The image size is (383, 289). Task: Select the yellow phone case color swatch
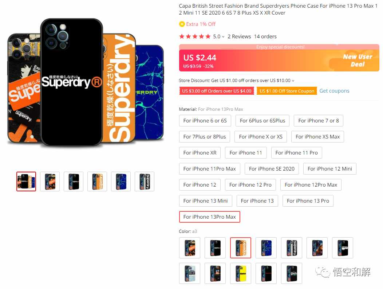[241, 273]
